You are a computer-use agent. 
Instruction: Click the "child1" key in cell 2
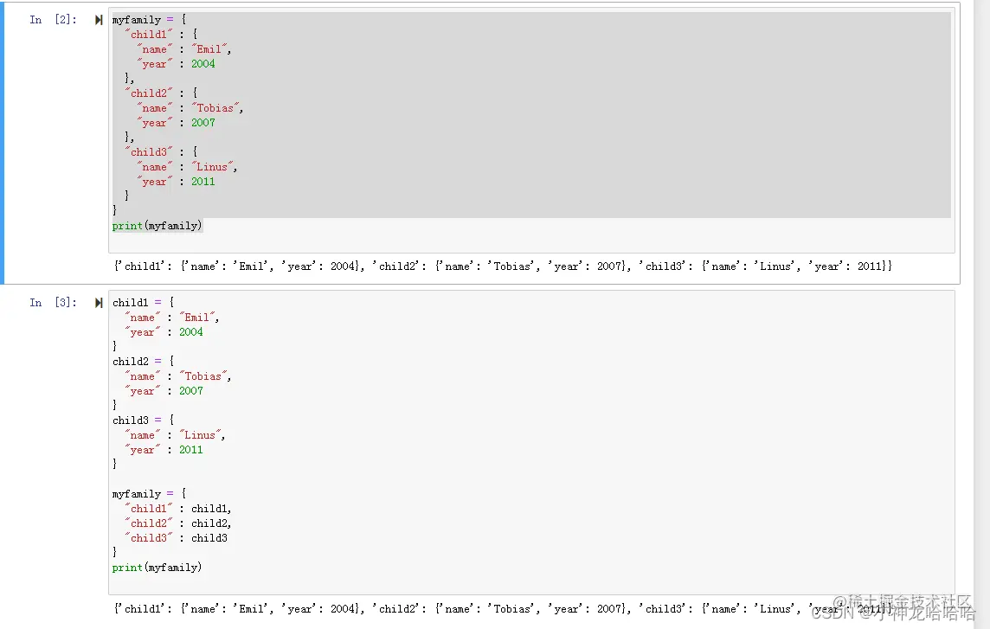pos(149,35)
